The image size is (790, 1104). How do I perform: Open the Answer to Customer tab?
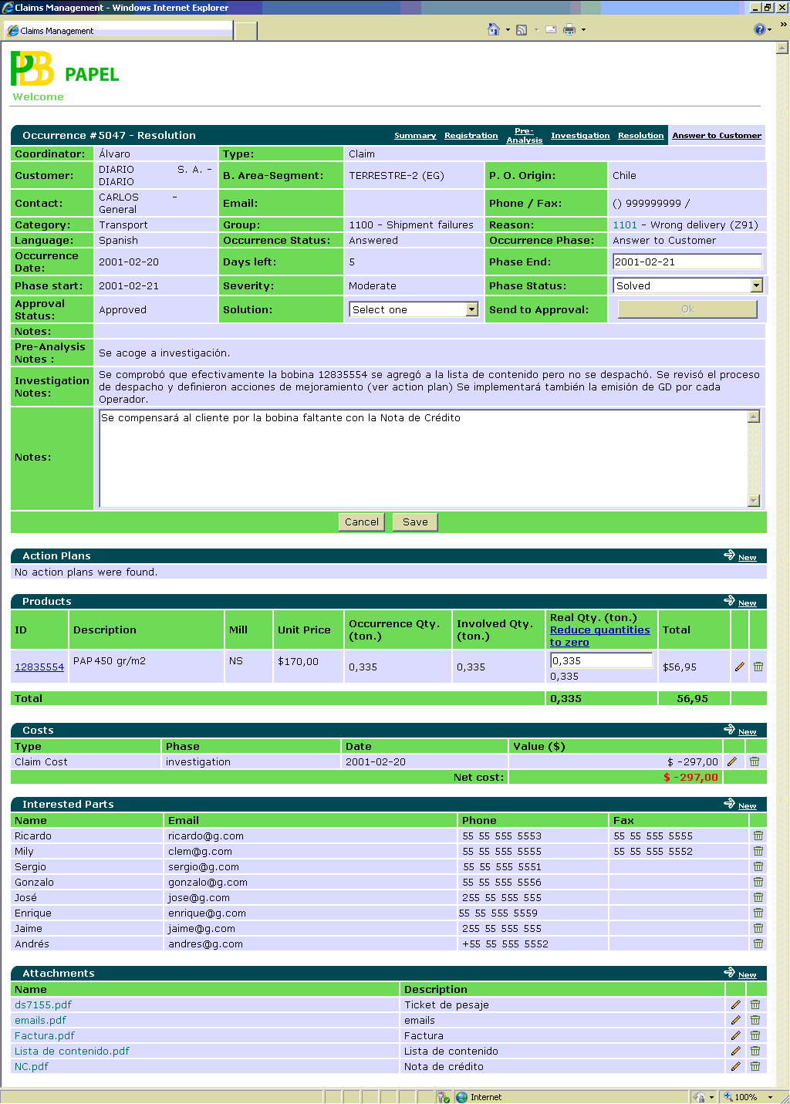(x=717, y=136)
